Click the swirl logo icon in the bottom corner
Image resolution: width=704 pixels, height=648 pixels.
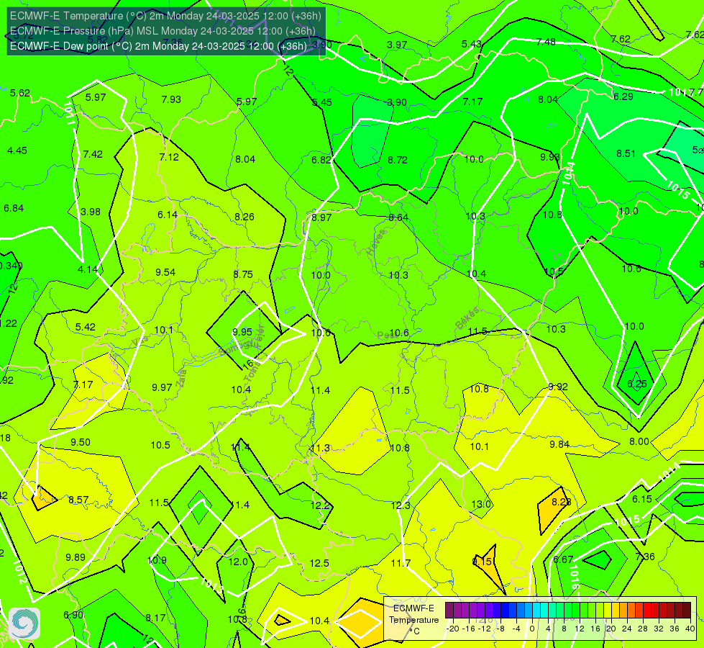(x=24, y=624)
